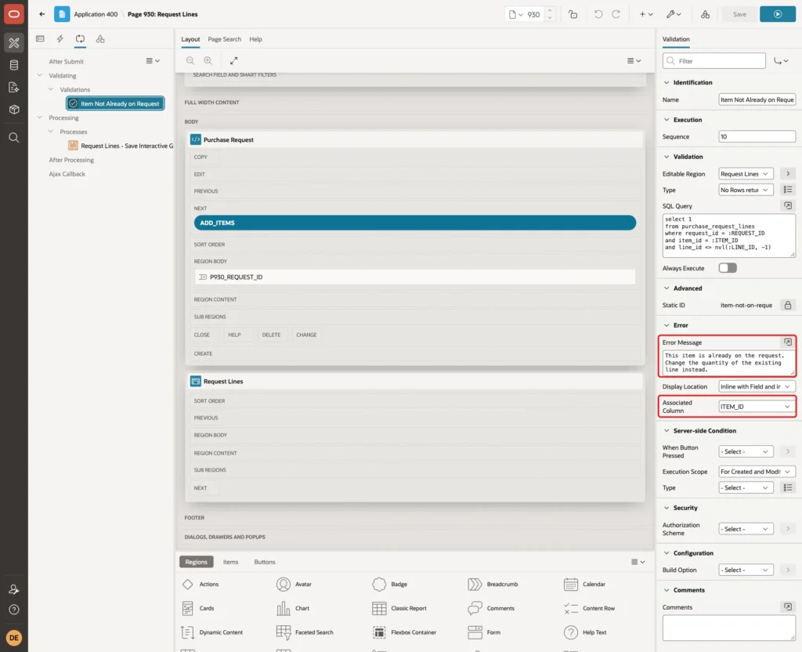The width and height of the screenshot is (802, 652).
Task: Redo the last change
Action: pos(616,14)
